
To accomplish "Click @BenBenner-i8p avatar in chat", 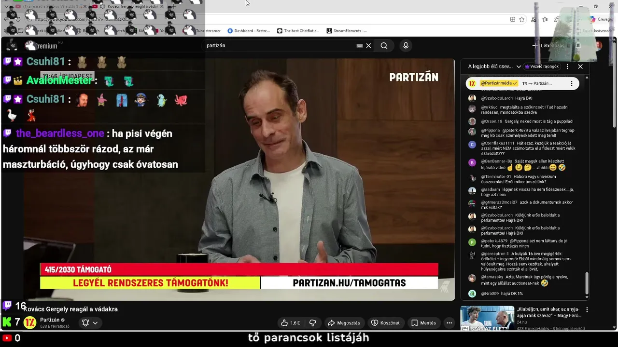I will [x=472, y=162].
